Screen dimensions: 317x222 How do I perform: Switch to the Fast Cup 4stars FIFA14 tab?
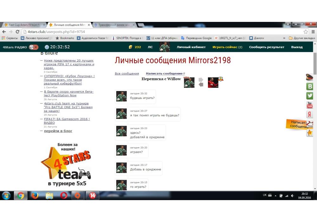coord(24,25)
